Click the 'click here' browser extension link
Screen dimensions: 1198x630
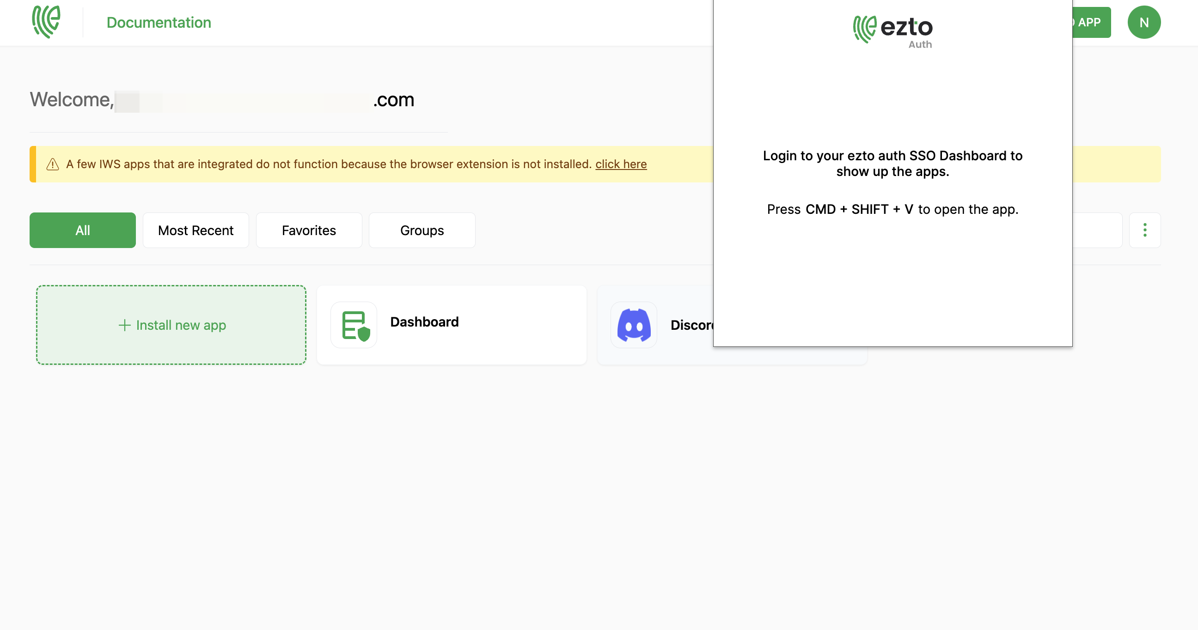[x=621, y=164]
